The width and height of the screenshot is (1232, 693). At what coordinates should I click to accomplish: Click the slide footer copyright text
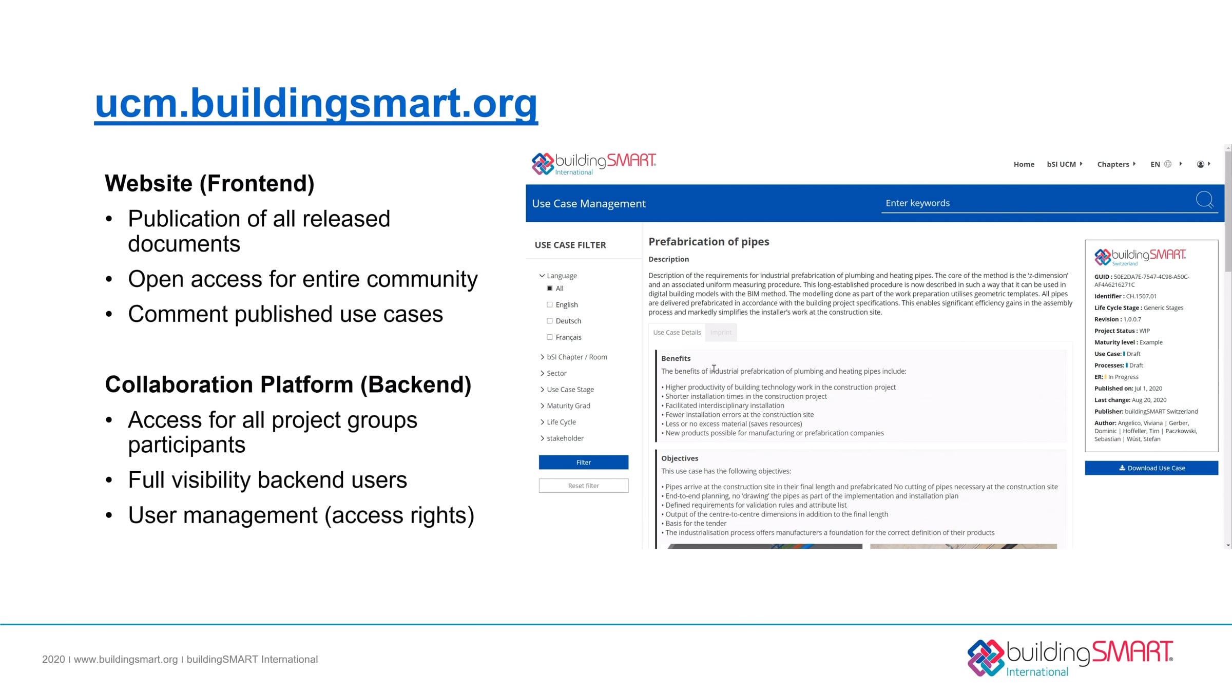tap(180, 660)
